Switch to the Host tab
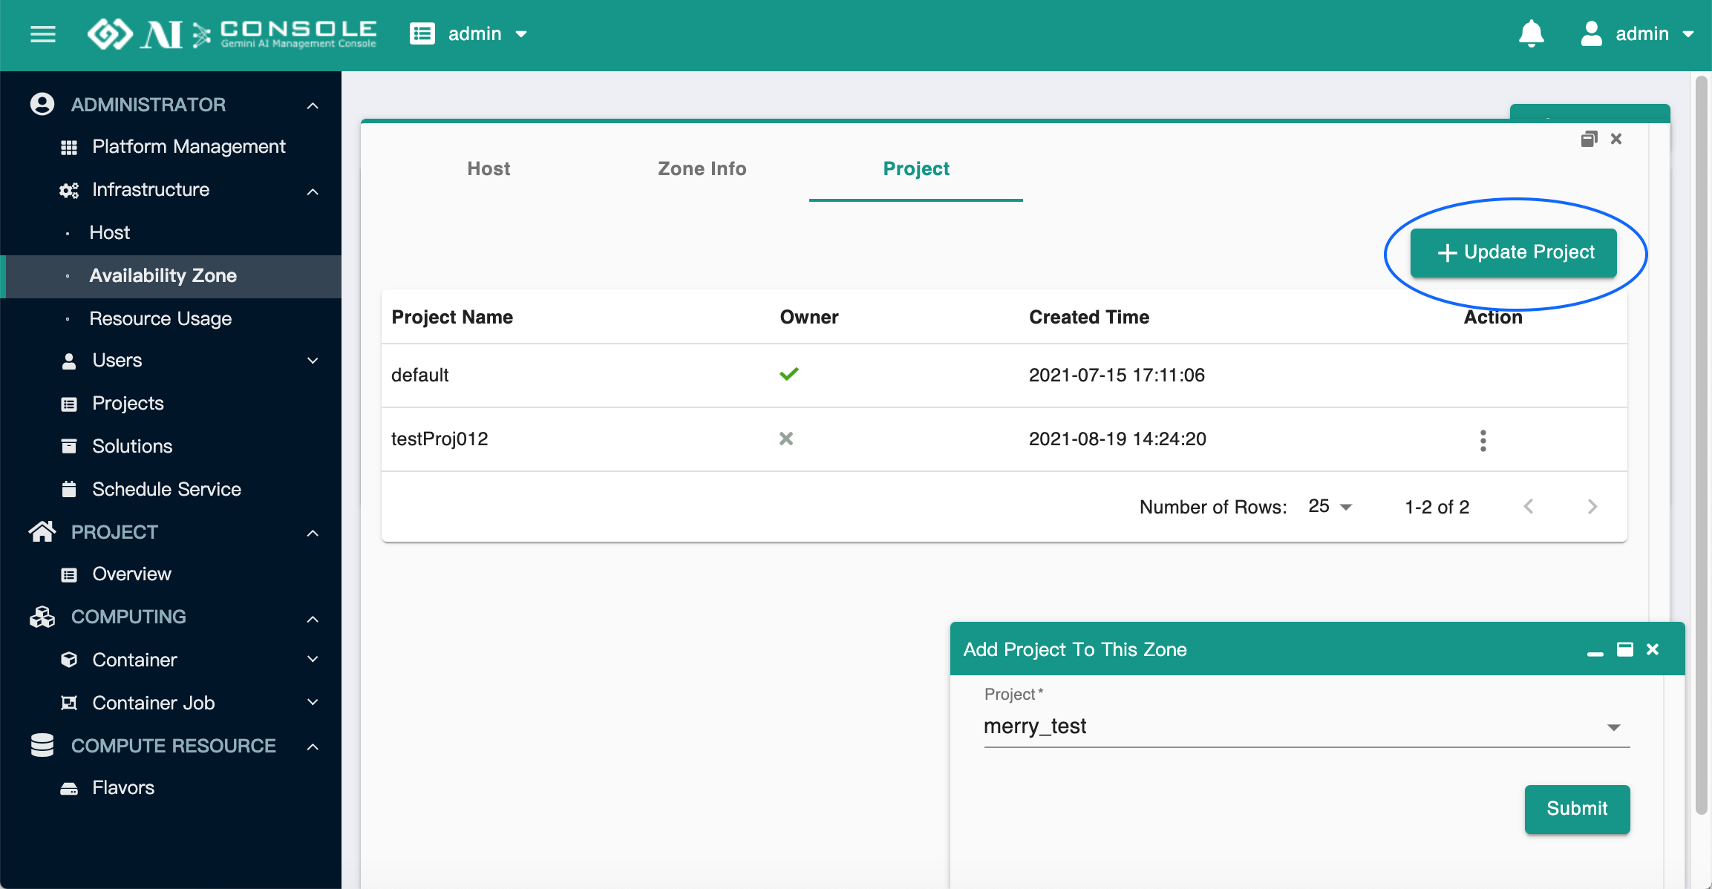The width and height of the screenshot is (1712, 889). pos(489,169)
